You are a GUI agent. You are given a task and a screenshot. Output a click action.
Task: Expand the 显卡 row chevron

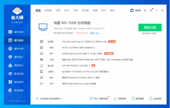158,54
